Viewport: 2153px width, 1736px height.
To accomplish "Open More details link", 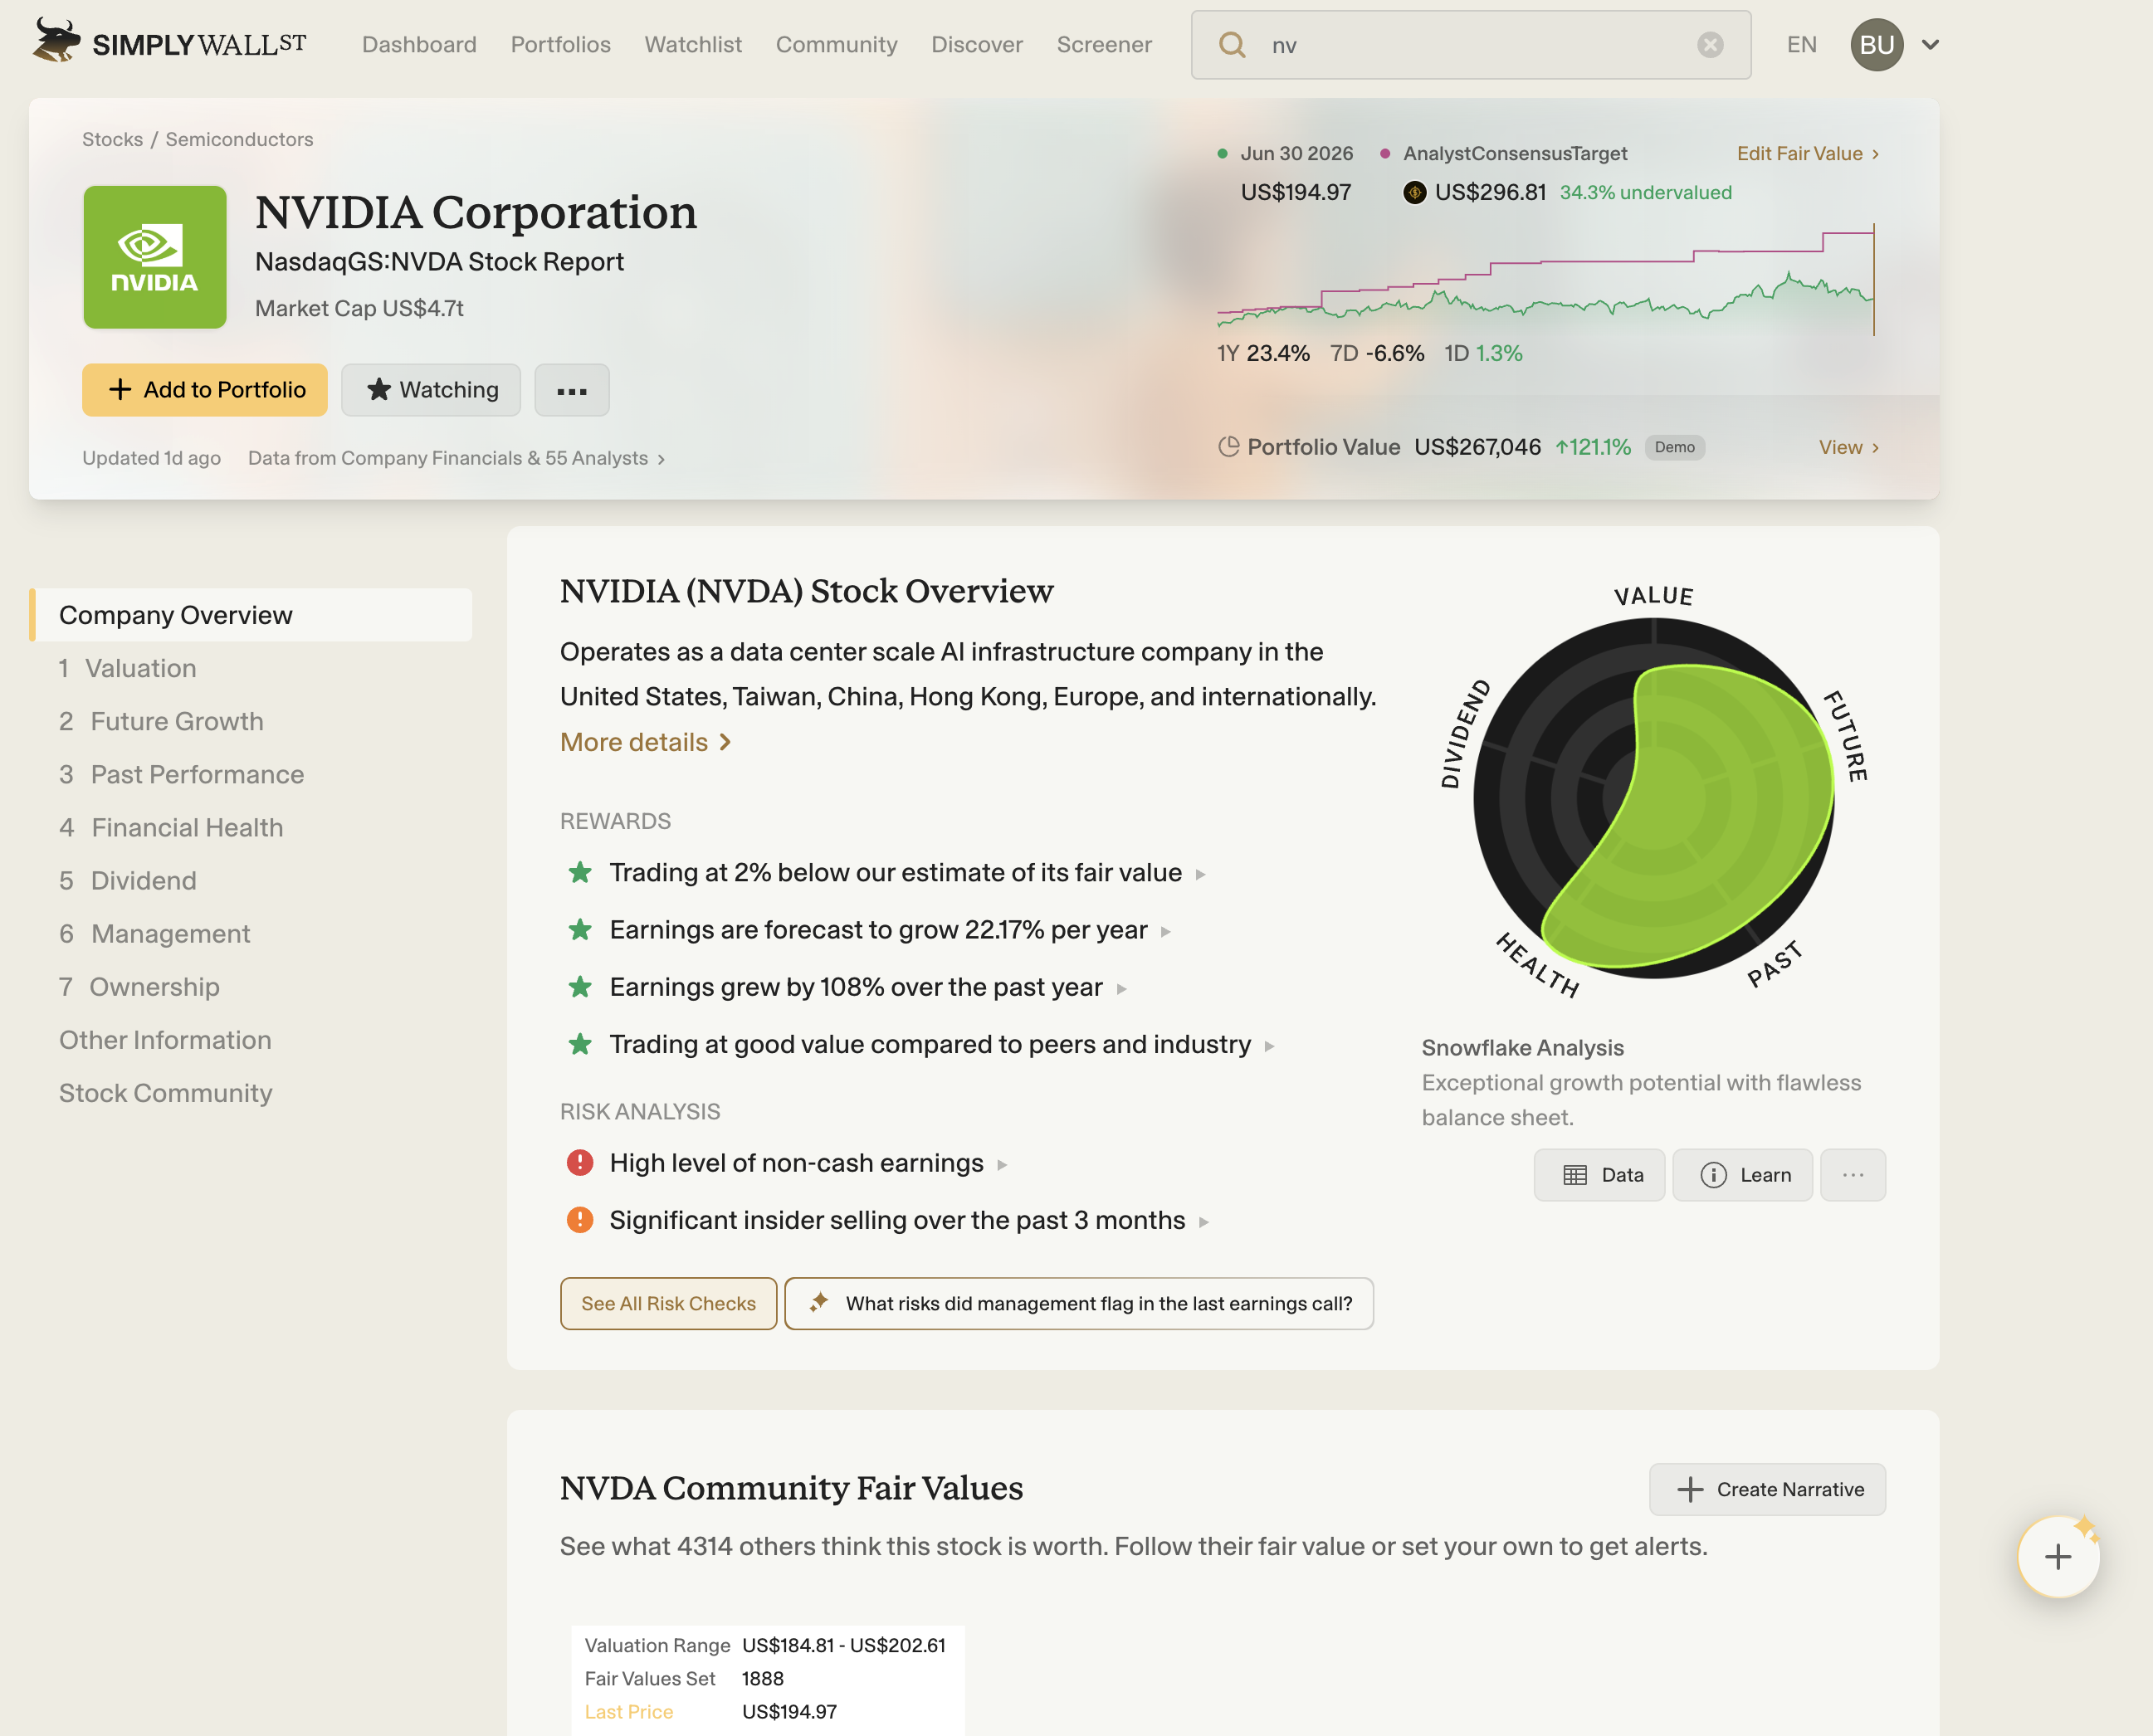I will pos(646,742).
